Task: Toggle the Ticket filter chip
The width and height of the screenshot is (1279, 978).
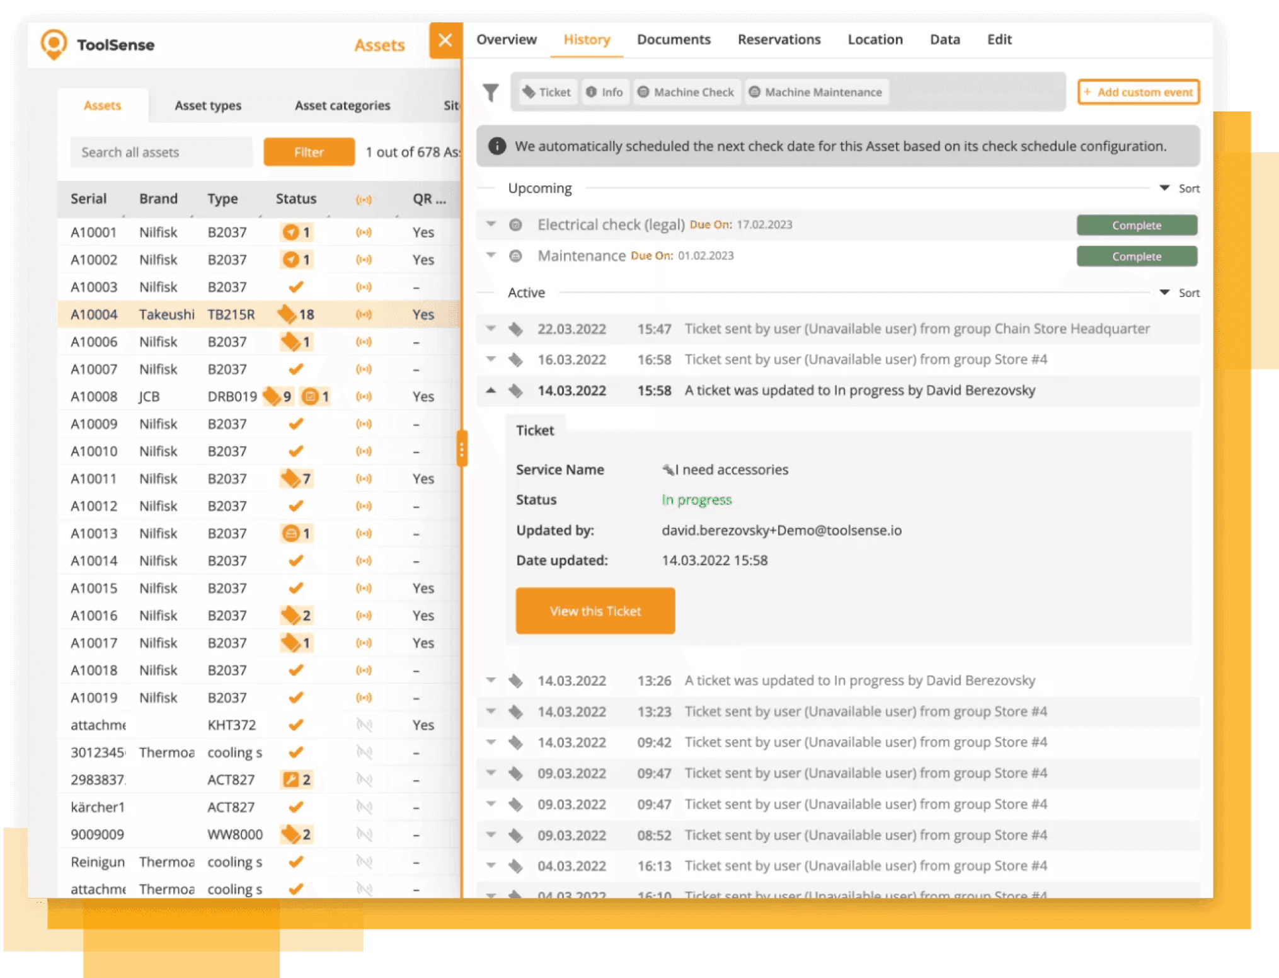Action: click(547, 93)
